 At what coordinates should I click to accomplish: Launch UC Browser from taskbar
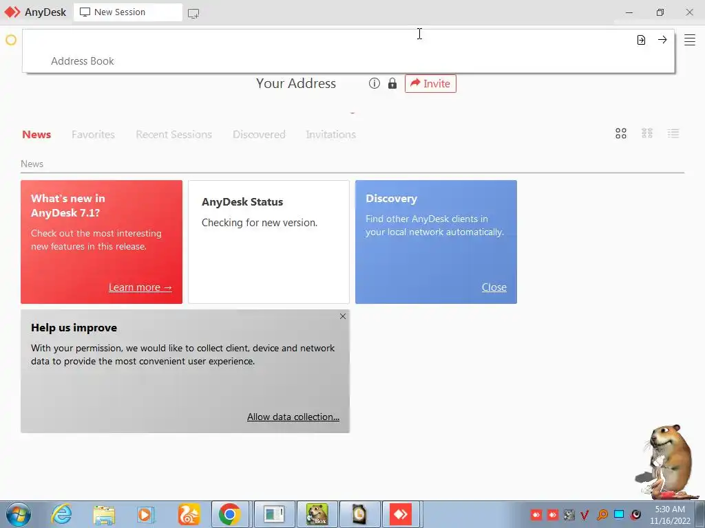(x=189, y=514)
